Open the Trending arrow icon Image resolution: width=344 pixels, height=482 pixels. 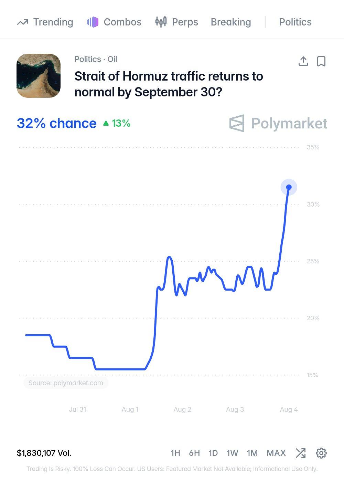click(23, 22)
